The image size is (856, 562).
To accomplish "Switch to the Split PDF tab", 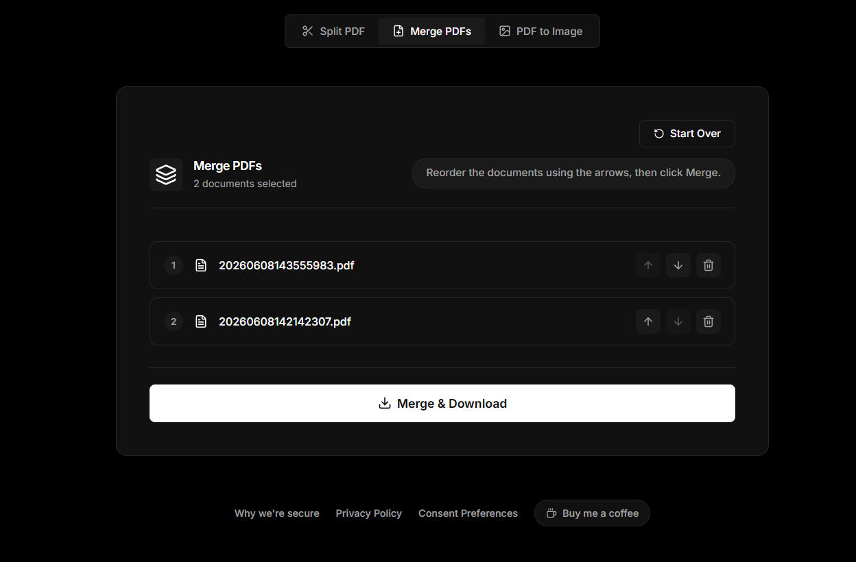I will pyautogui.click(x=333, y=32).
